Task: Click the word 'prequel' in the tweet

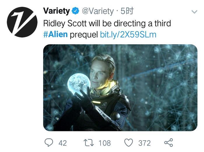Action: tap(84, 34)
